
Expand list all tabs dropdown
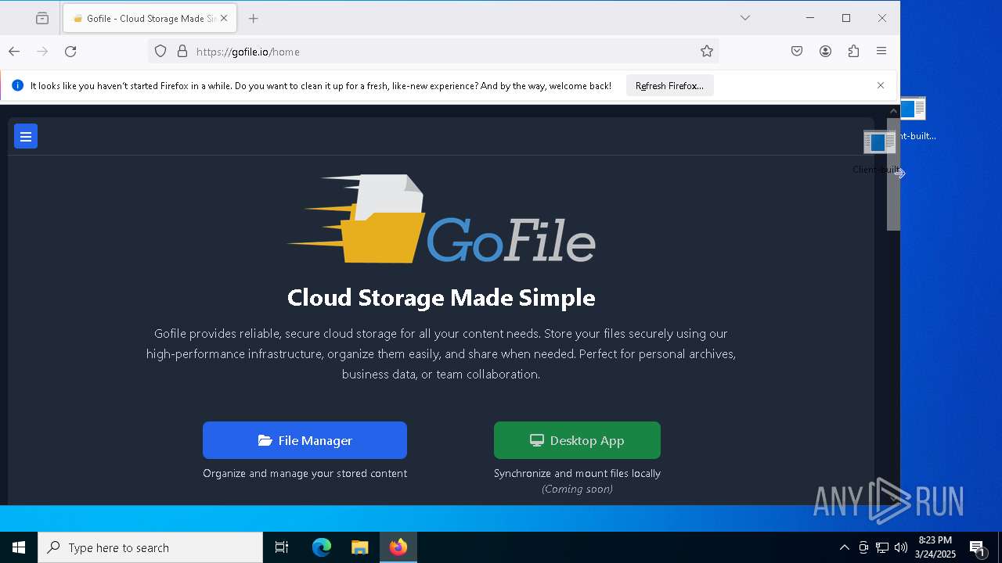click(x=745, y=18)
